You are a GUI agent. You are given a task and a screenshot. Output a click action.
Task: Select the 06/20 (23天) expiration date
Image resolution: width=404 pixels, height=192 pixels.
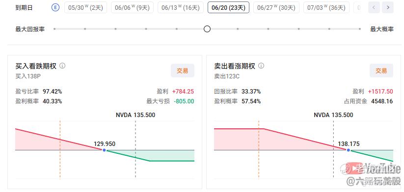pyautogui.click(x=228, y=8)
